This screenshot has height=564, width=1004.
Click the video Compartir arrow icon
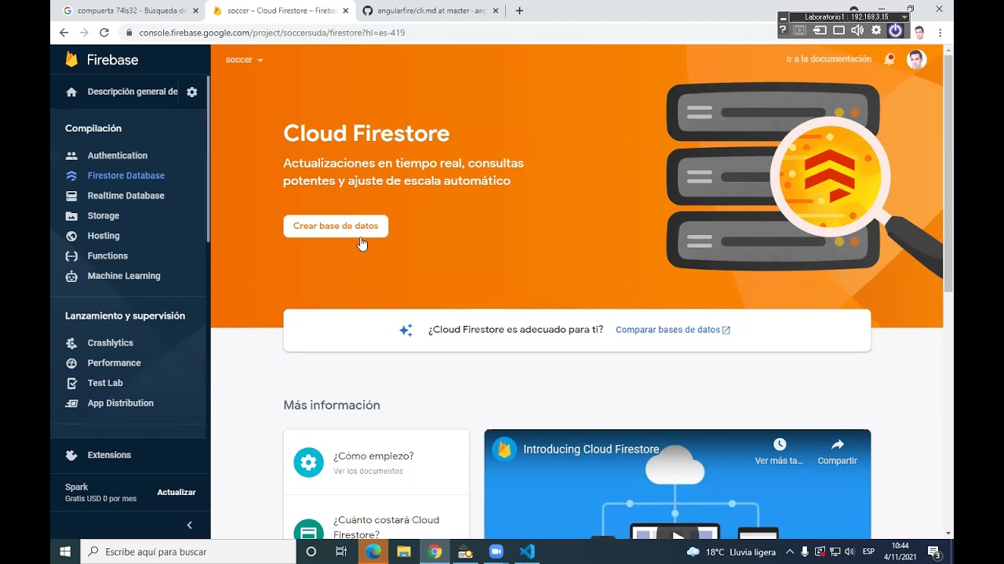pyautogui.click(x=838, y=444)
